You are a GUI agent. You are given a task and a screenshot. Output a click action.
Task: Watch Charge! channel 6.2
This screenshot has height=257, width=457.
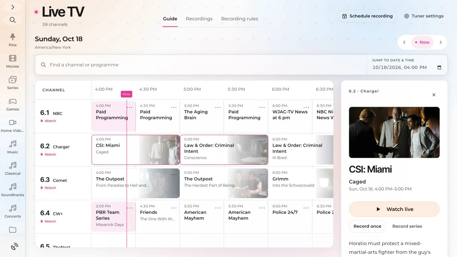click(48, 155)
